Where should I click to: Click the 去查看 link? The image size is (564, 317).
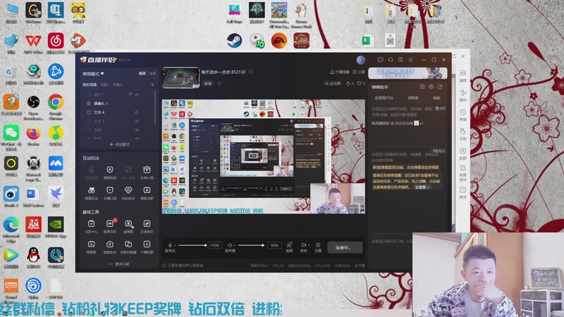(x=422, y=187)
